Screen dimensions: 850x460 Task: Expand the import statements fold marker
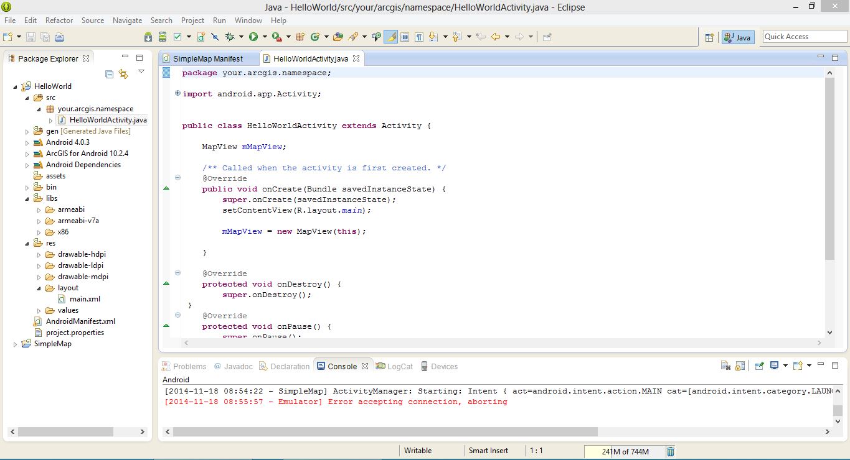(x=177, y=94)
